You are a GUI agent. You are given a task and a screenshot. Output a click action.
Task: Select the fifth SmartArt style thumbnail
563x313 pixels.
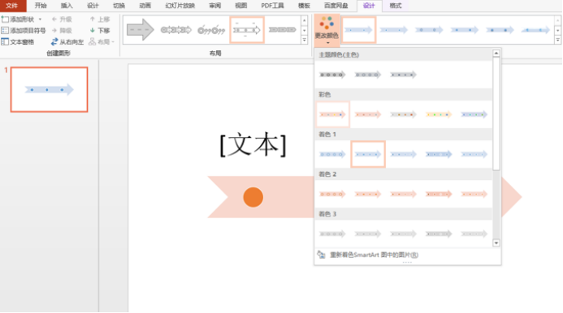[x=500, y=30]
